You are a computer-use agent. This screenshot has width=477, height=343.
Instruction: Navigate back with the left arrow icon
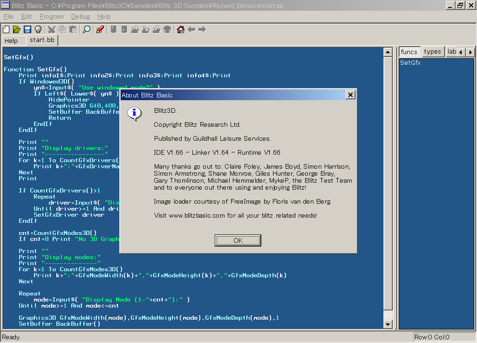pyautogui.click(x=191, y=29)
